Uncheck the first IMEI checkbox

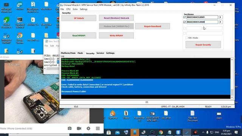point(185,17)
